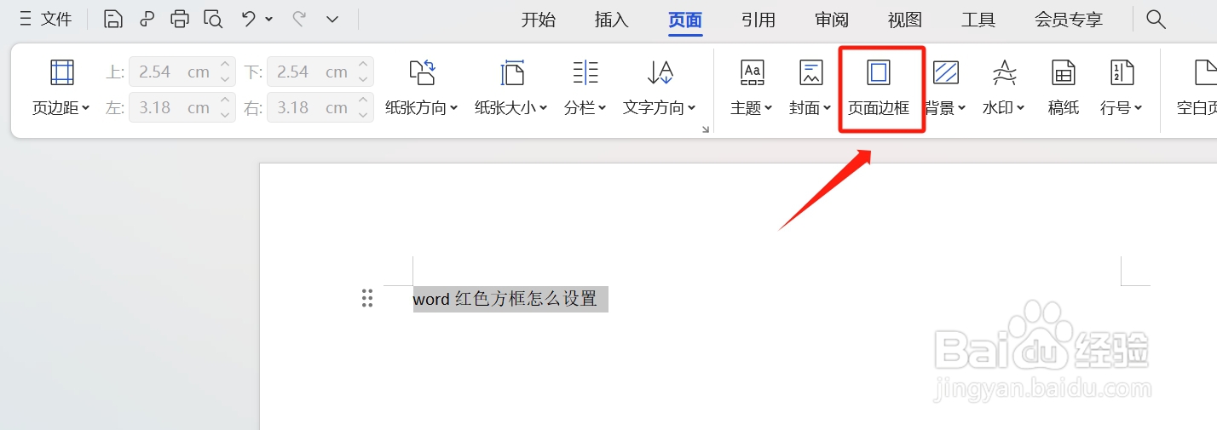
Task: Expand the 水印 dropdown
Action: point(1021,108)
